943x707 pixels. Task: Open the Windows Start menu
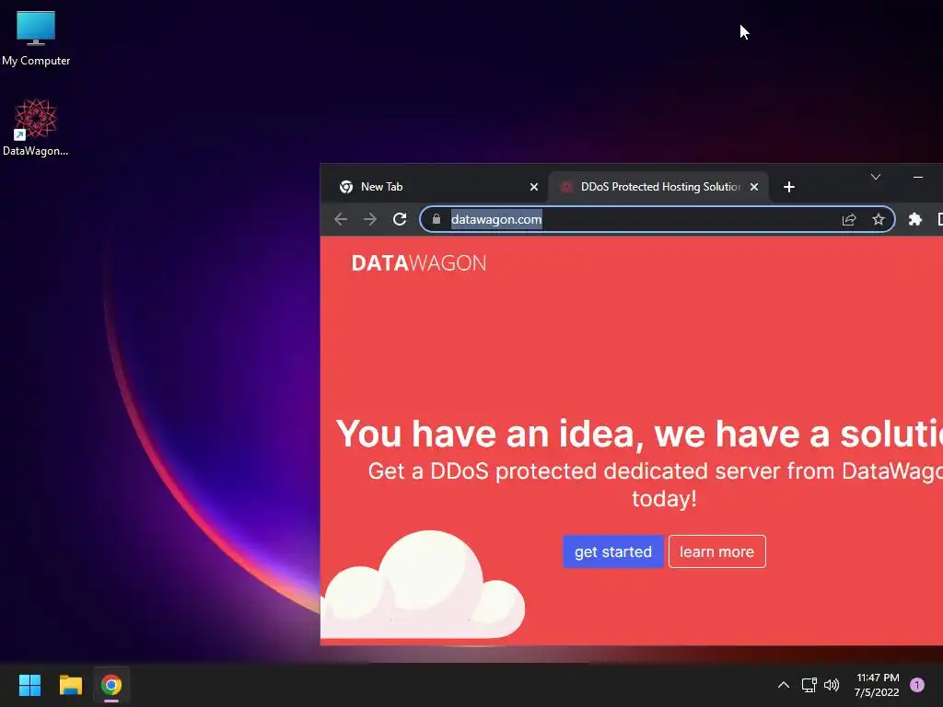(29, 685)
